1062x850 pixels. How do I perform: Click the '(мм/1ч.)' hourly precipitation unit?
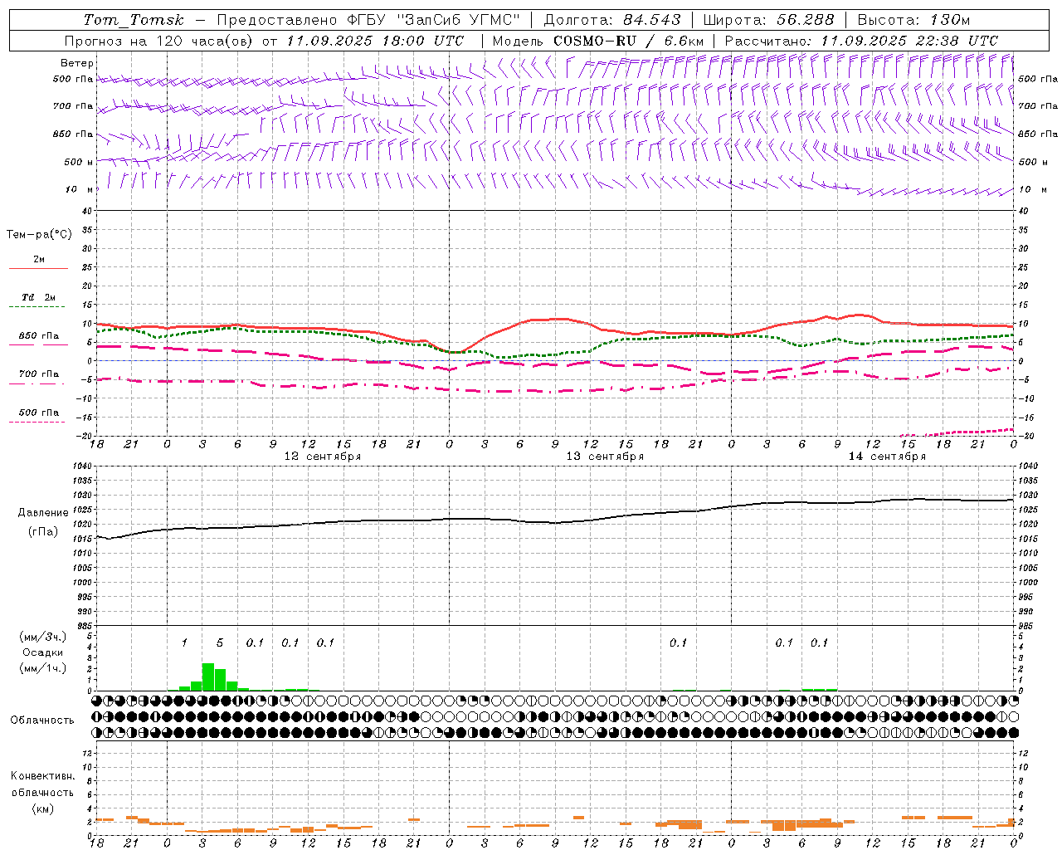click(x=43, y=668)
